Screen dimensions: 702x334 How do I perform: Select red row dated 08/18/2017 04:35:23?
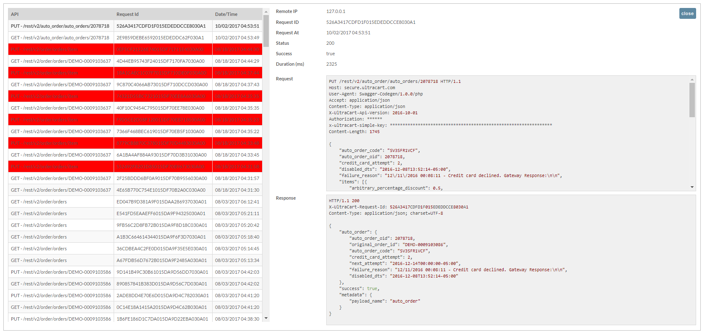(135, 120)
